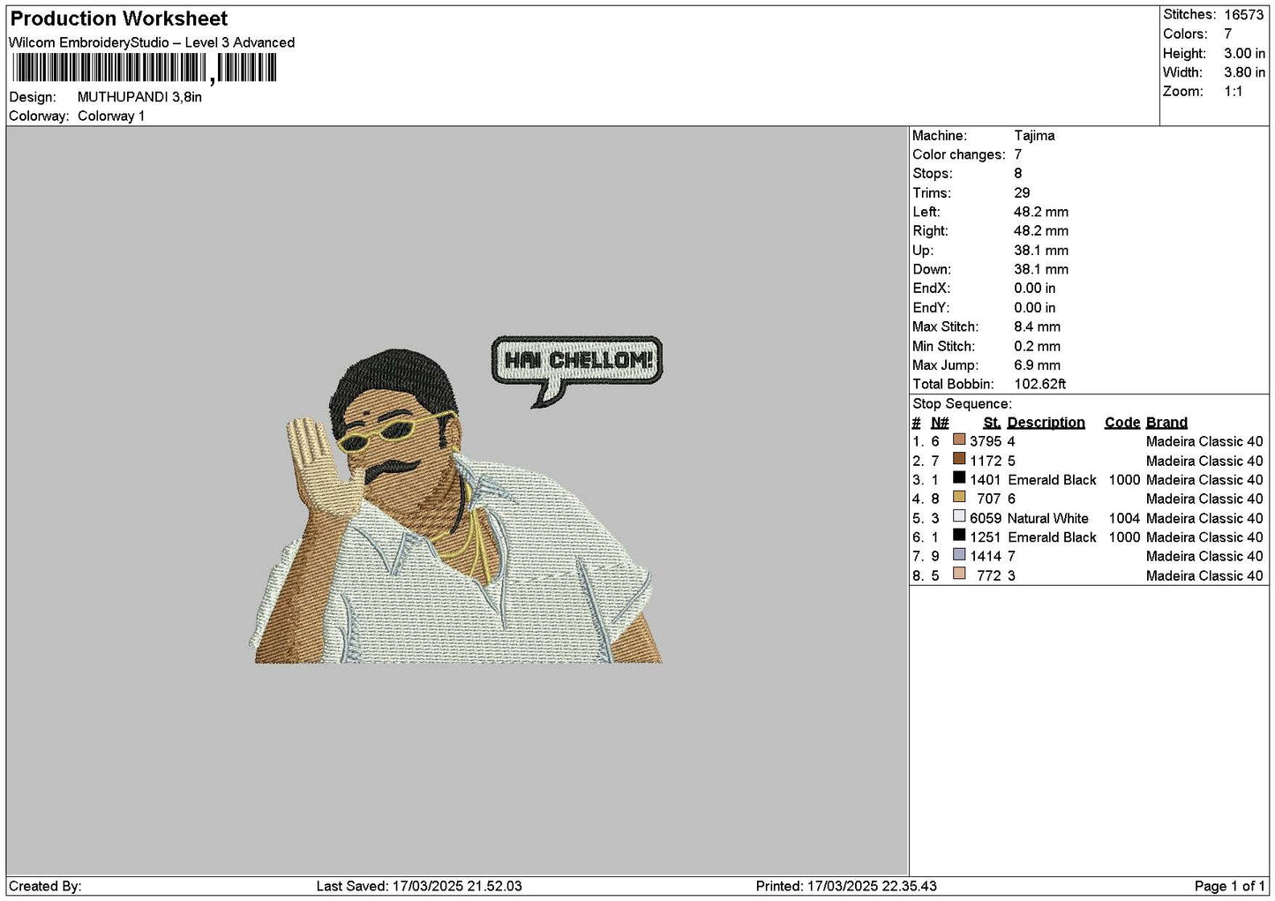Image resolution: width=1275 pixels, height=901 pixels.
Task: Click the Color changes value 7
Action: pyautogui.click(x=1018, y=155)
